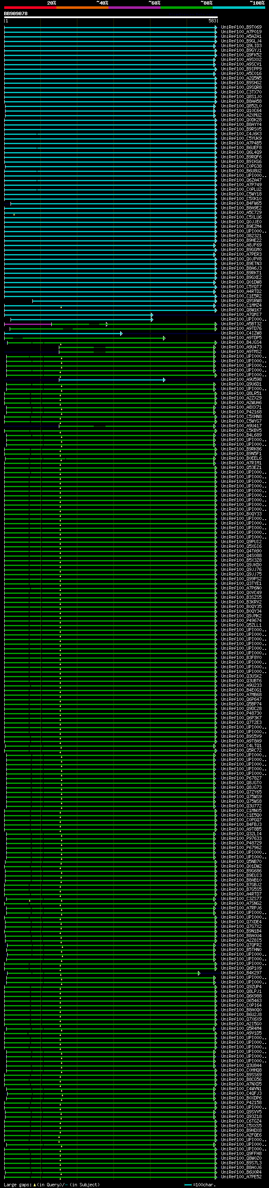Select hit label UniRef100_B9RK86
The height and width of the screenshot is (1188, 269).
pos(241,449)
